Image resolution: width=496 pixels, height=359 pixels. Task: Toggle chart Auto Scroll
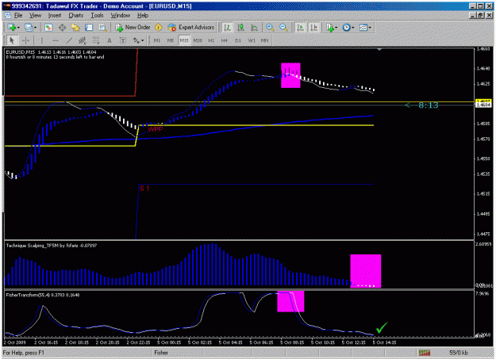300,28
